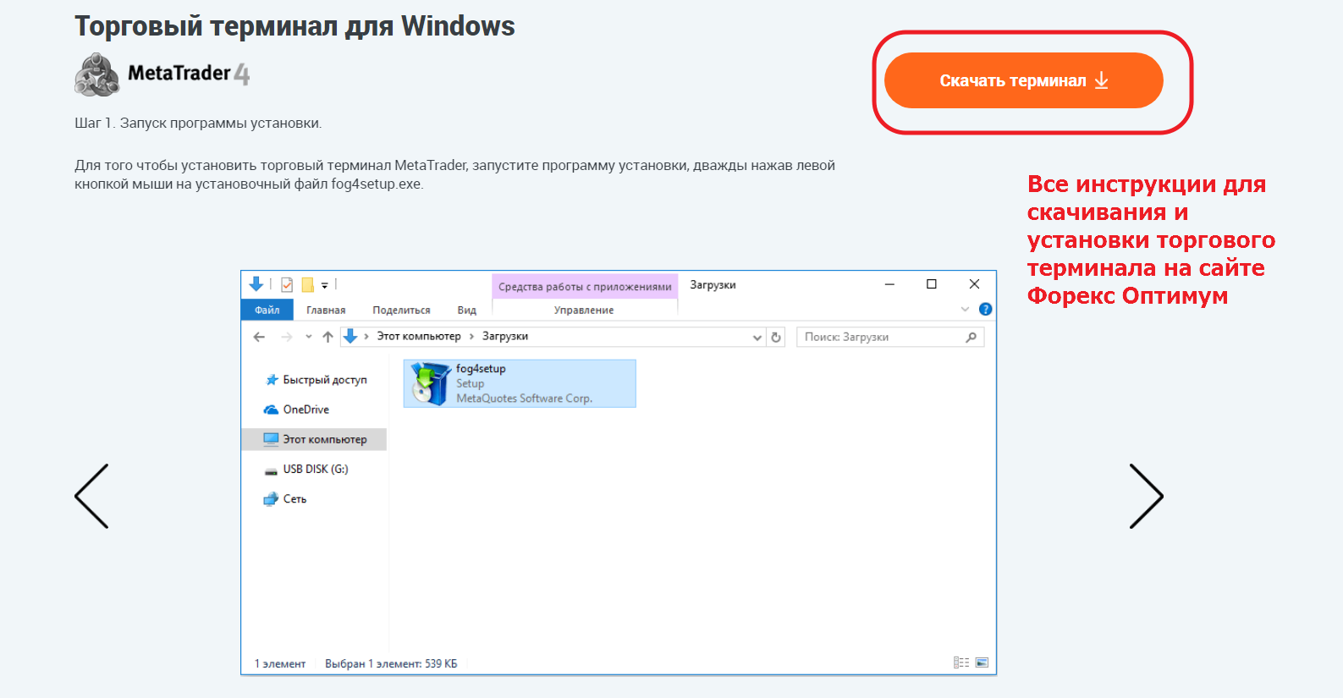Click the text "MetaQuotes Software Corp."

525,398
